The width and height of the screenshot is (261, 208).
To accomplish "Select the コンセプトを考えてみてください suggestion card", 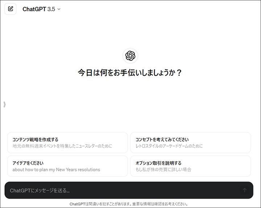I will tap(190, 143).
